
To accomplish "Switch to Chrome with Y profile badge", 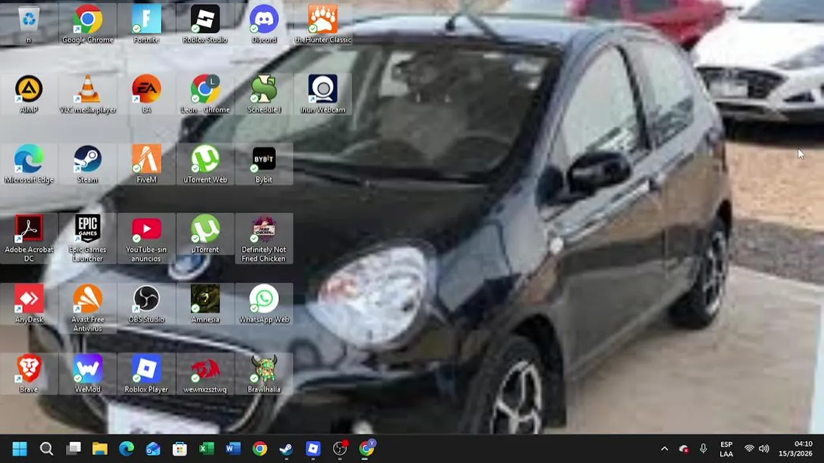I will (x=367, y=448).
